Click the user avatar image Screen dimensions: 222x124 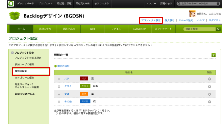coord(192,14)
